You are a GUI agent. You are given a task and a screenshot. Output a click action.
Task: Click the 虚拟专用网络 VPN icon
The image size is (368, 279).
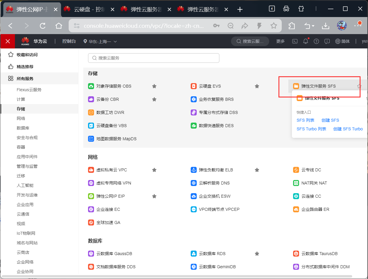(x=91, y=183)
